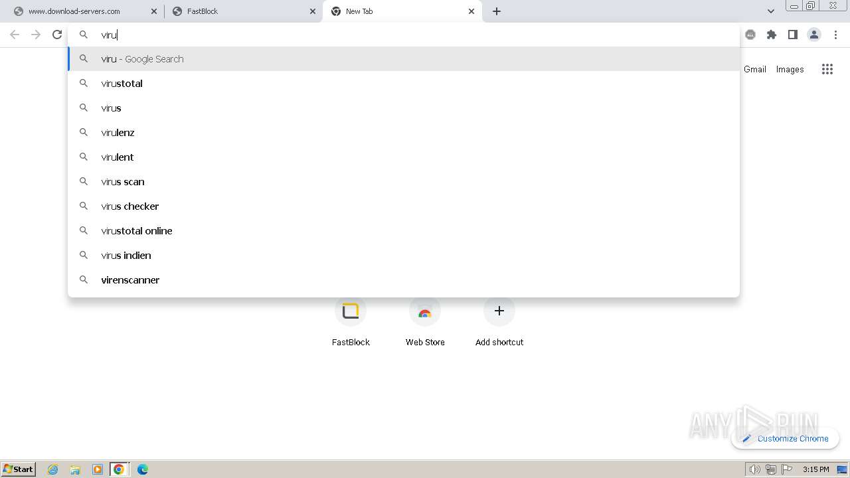Image resolution: width=850 pixels, height=478 pixels.
Task: Pick the 'virenscanner' suggestion
Action: pyautogui.click(x=404, y=280)
